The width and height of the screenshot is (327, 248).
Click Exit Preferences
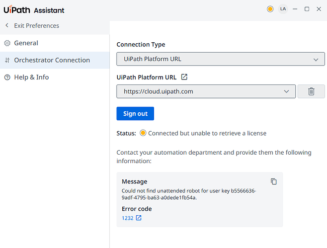click(36, 26)
